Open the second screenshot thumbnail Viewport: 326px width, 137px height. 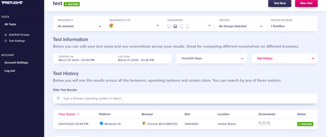pos(264,124)
